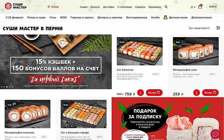Go to the Акции page
The image size is (224, 140).
[84, 7]
